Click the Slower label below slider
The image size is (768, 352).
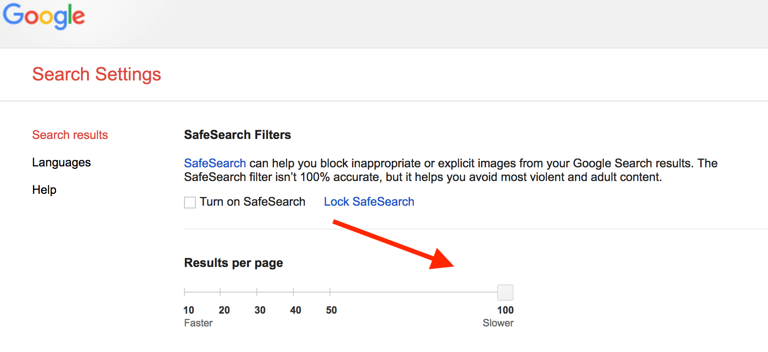pyautogui.click(x=498, y=323)
